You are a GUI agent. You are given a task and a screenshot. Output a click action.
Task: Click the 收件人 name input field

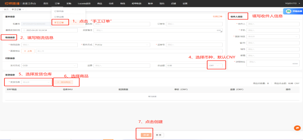click(x=273, y=24)
